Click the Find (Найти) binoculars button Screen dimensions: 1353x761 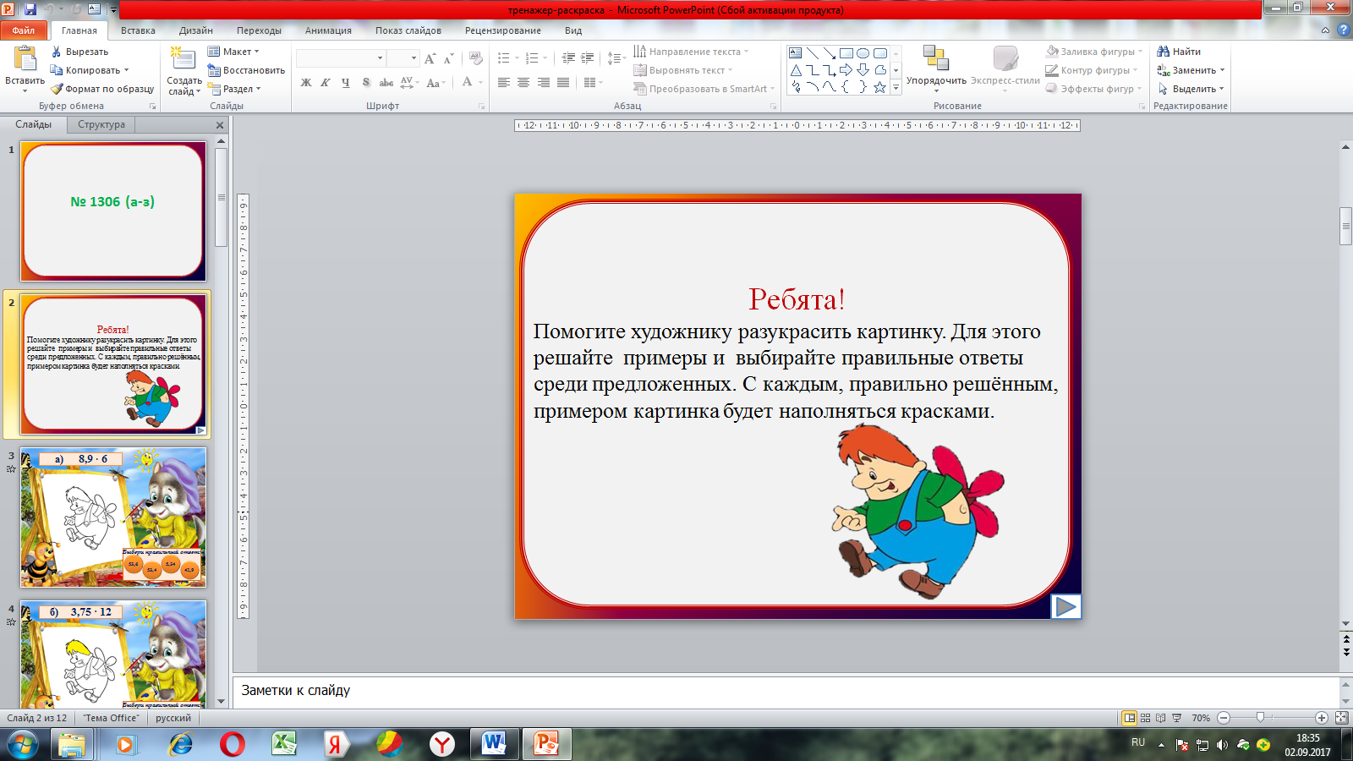(x=1179, y=52)
